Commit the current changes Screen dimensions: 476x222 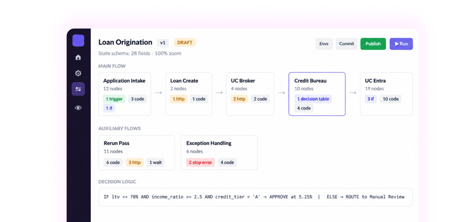(347, 44)
